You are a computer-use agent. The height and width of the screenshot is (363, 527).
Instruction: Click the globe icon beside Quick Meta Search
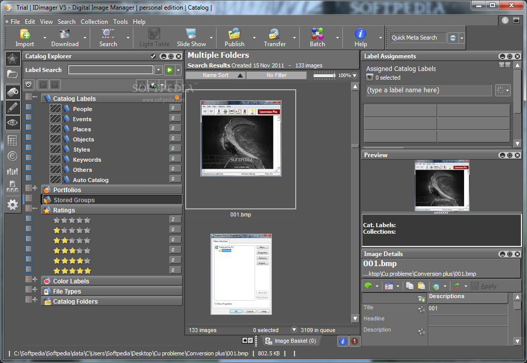tap(453, 38)
